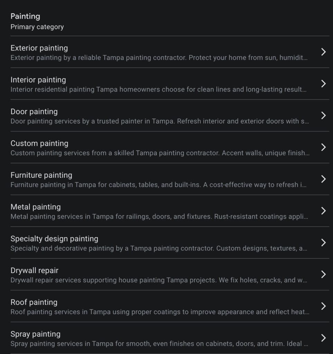Click the Metal painting chevron icon
This screenshot has width=333, height=354.
coord(323,211)
